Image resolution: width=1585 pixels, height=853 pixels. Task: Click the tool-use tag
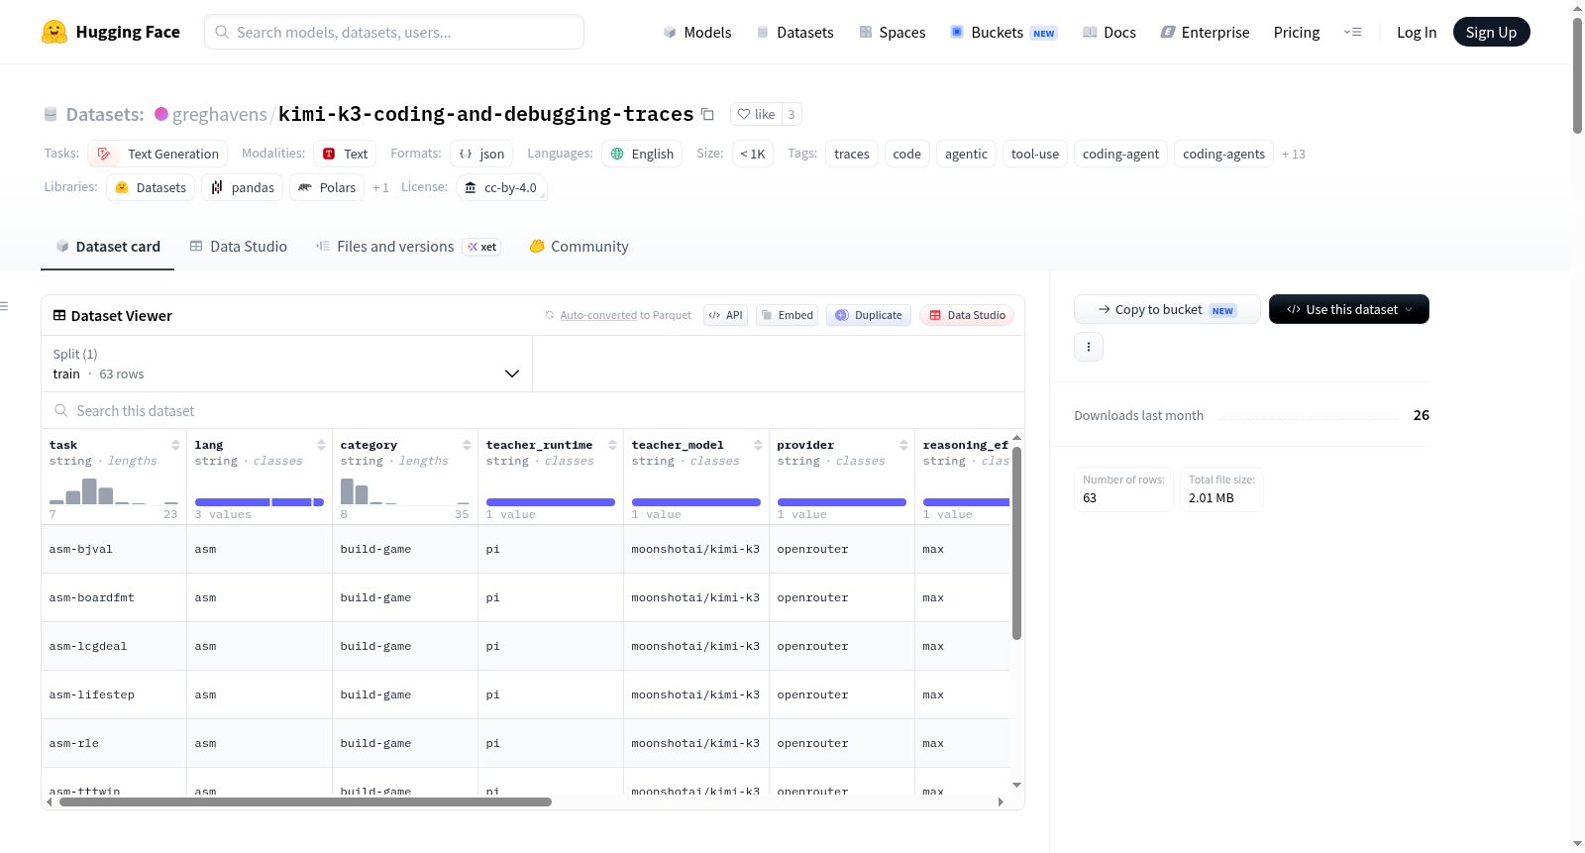point(1034,154)
